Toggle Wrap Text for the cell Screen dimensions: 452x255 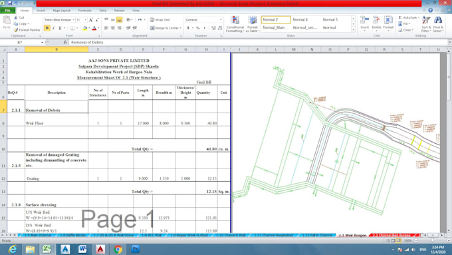coord(160,20)
